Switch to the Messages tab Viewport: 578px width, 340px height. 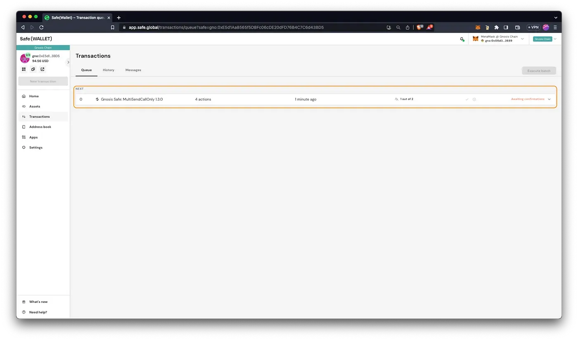point(133,70)
